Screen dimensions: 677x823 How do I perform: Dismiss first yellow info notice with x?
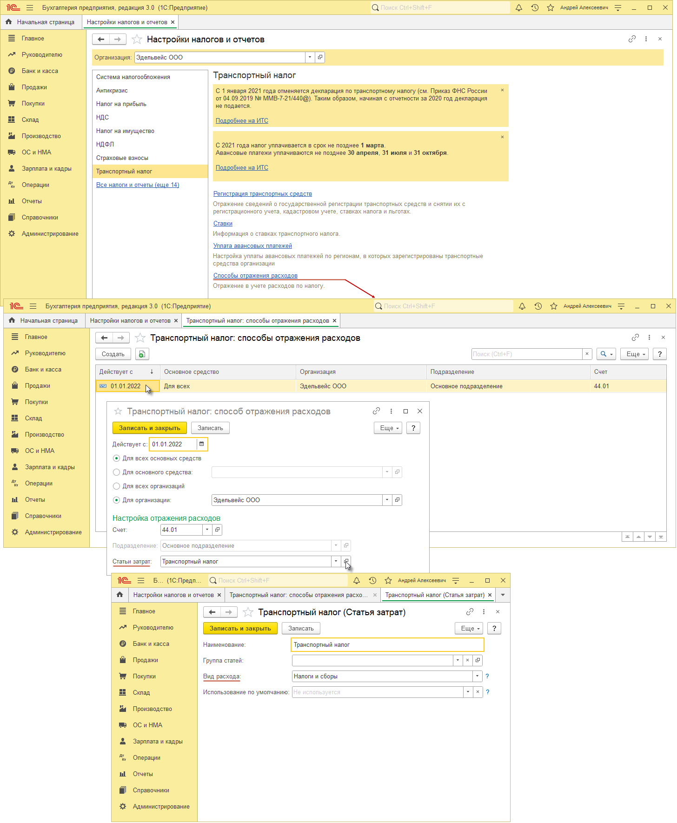(x=502, y=90)
